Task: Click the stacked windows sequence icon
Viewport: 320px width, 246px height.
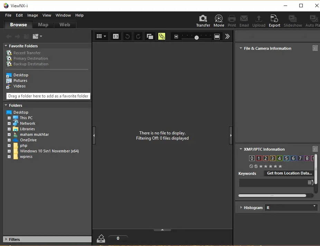Action: (150, 37)
